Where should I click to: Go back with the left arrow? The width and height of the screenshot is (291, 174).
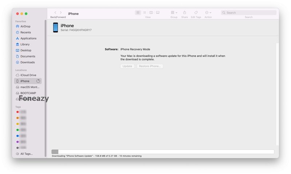pyautogui.click(x=55, y=12)
